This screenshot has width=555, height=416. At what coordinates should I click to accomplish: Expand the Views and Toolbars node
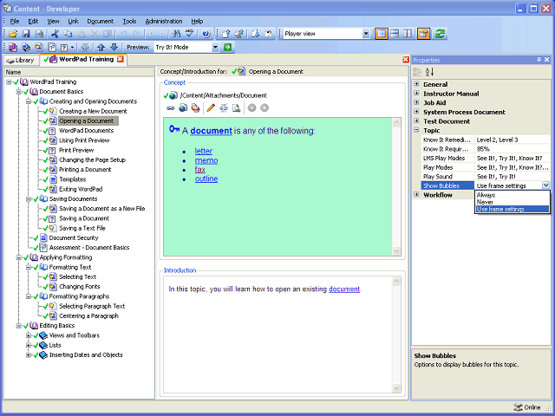click(x=29, y=335)
